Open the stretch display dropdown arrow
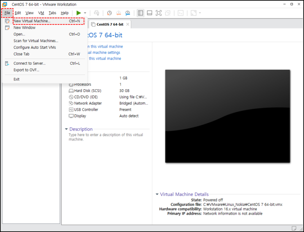The height and width of the screenshot is (232, 304). coord(200,13)
